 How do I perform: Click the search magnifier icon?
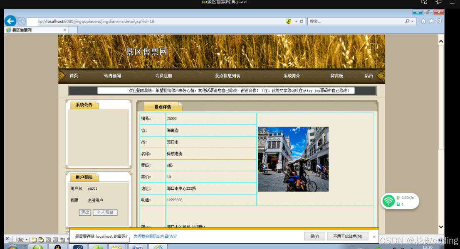coord(407,21)
